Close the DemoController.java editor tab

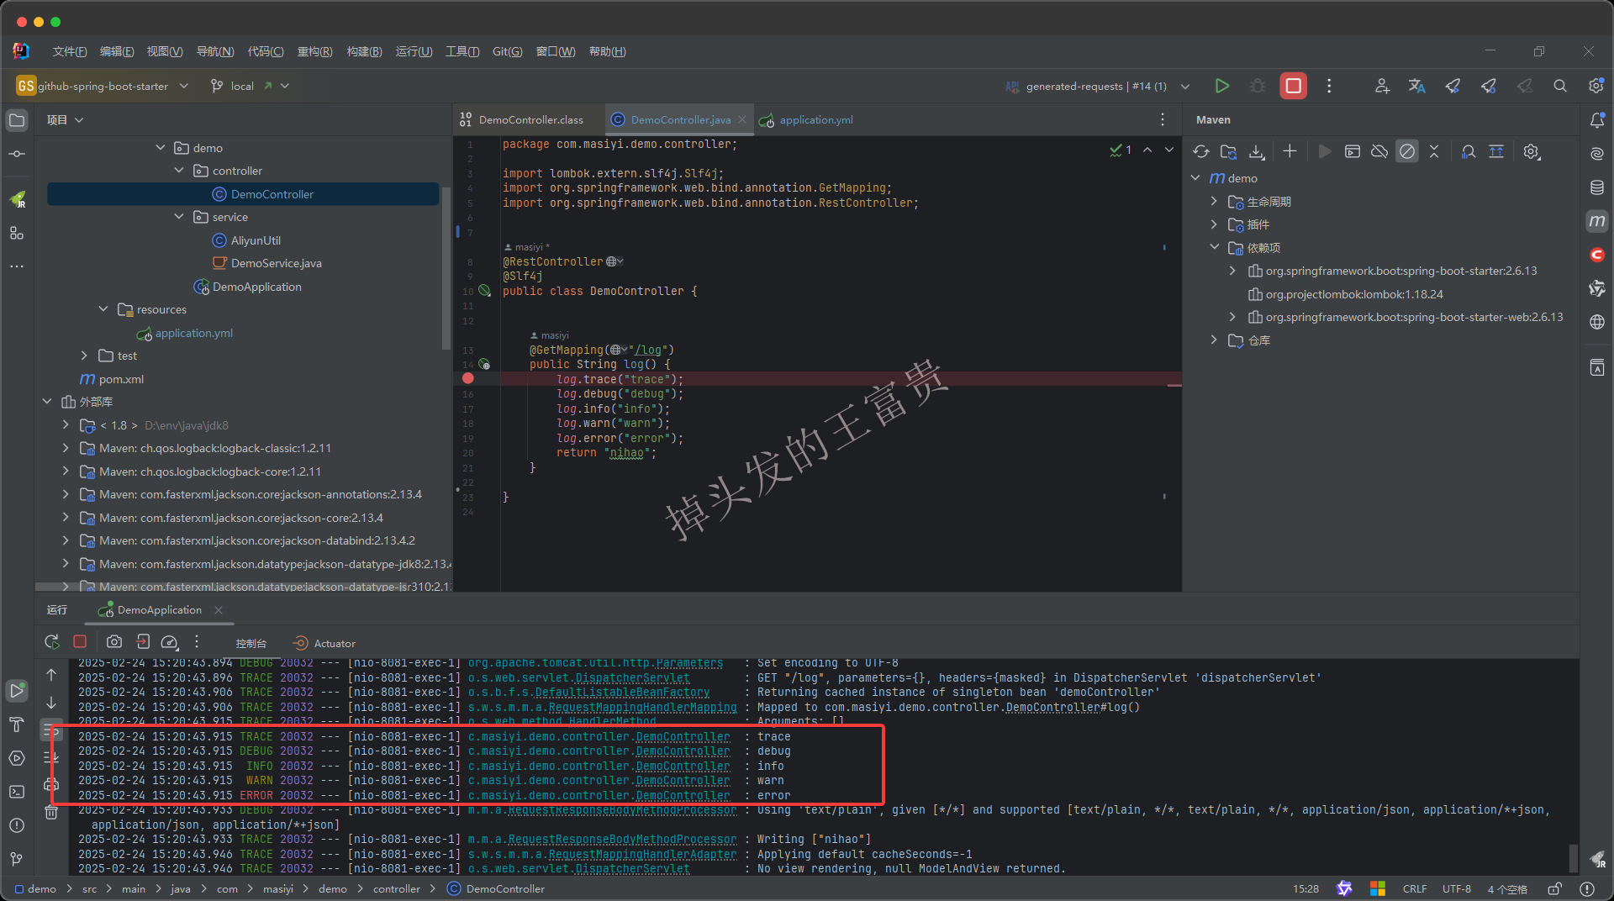(x=742, y=120)
